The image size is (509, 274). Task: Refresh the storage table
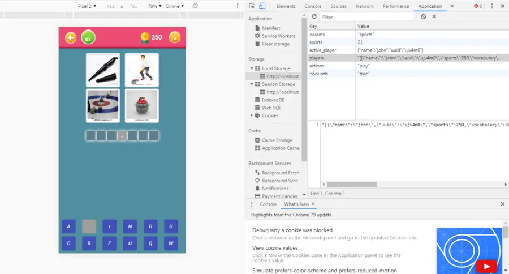point(314,16)
